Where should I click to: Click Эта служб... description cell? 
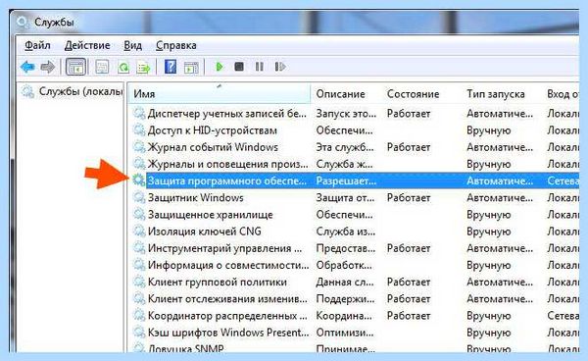click(345, 147)
